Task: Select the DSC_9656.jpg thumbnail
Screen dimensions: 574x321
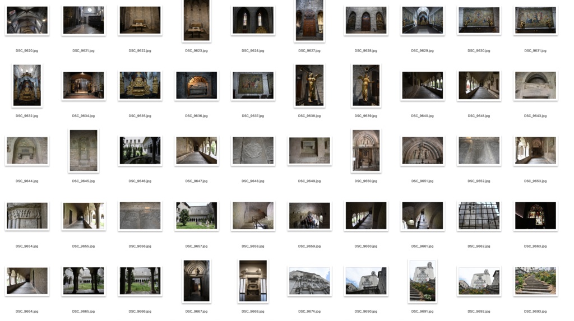Action: tap(140, 216)
